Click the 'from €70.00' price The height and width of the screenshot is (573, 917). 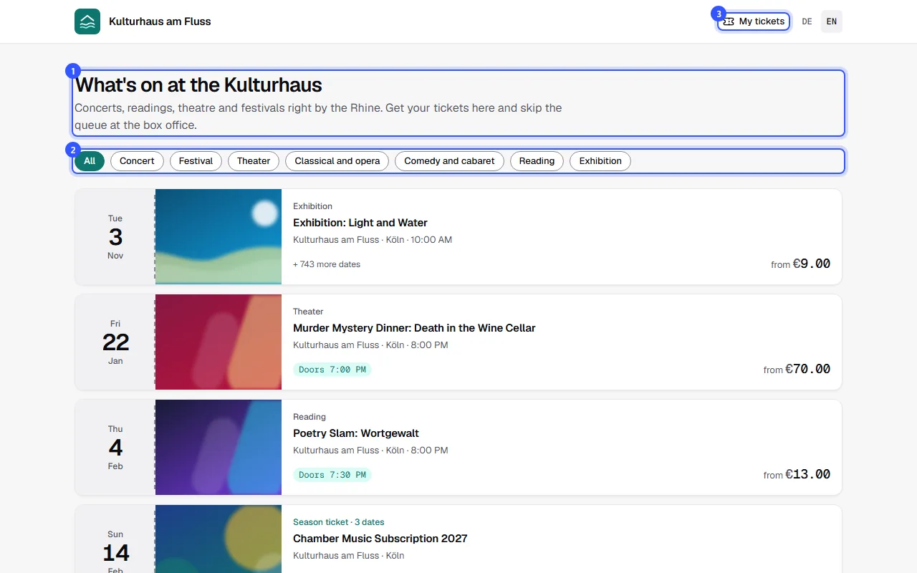coord(797,369)
